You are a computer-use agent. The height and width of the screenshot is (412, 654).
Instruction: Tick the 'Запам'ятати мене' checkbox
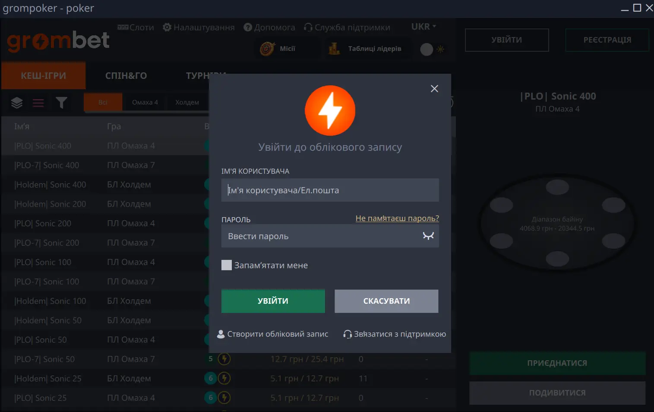[x=227, y=265]
